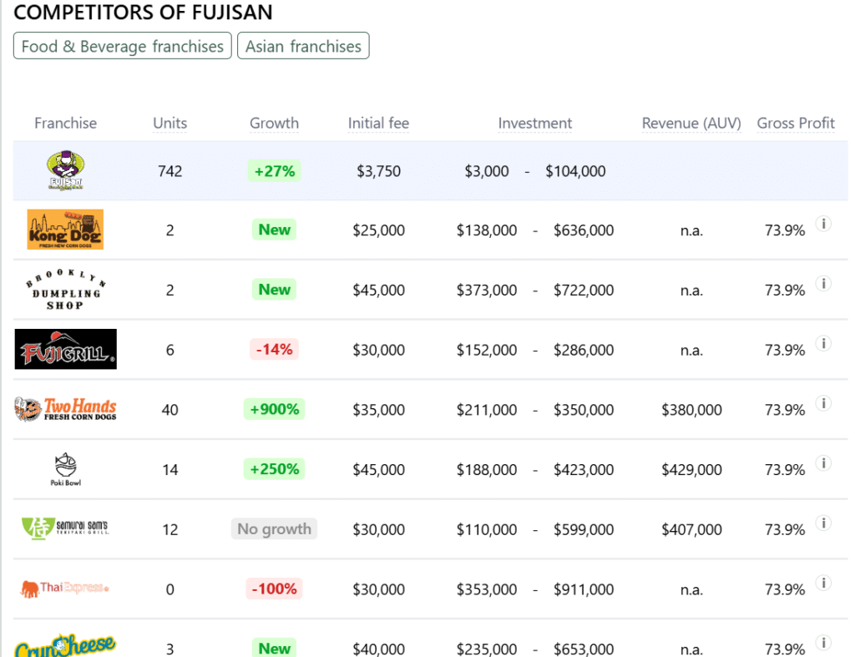
Task: Open the Asian franchises tag
Action: (x=303, y=46)
